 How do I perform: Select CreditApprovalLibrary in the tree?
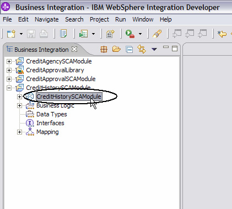click(55, 70)
